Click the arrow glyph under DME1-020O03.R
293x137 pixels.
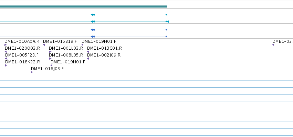coord(6,52)
